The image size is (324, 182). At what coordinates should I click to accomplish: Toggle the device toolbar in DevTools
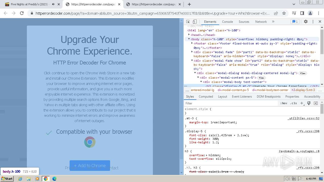pyautogui.click(x=195, y=22)
